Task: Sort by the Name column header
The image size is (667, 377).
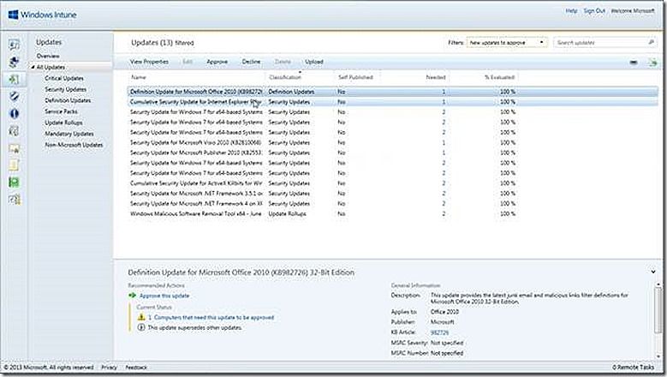Action: pyautogui.click(x=139, y=77)
